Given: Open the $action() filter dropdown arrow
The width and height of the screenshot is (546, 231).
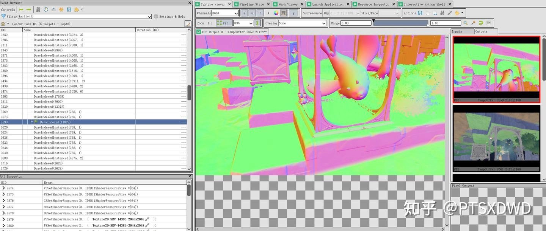Looking at the screenshot, I should (x=149, y=17).
